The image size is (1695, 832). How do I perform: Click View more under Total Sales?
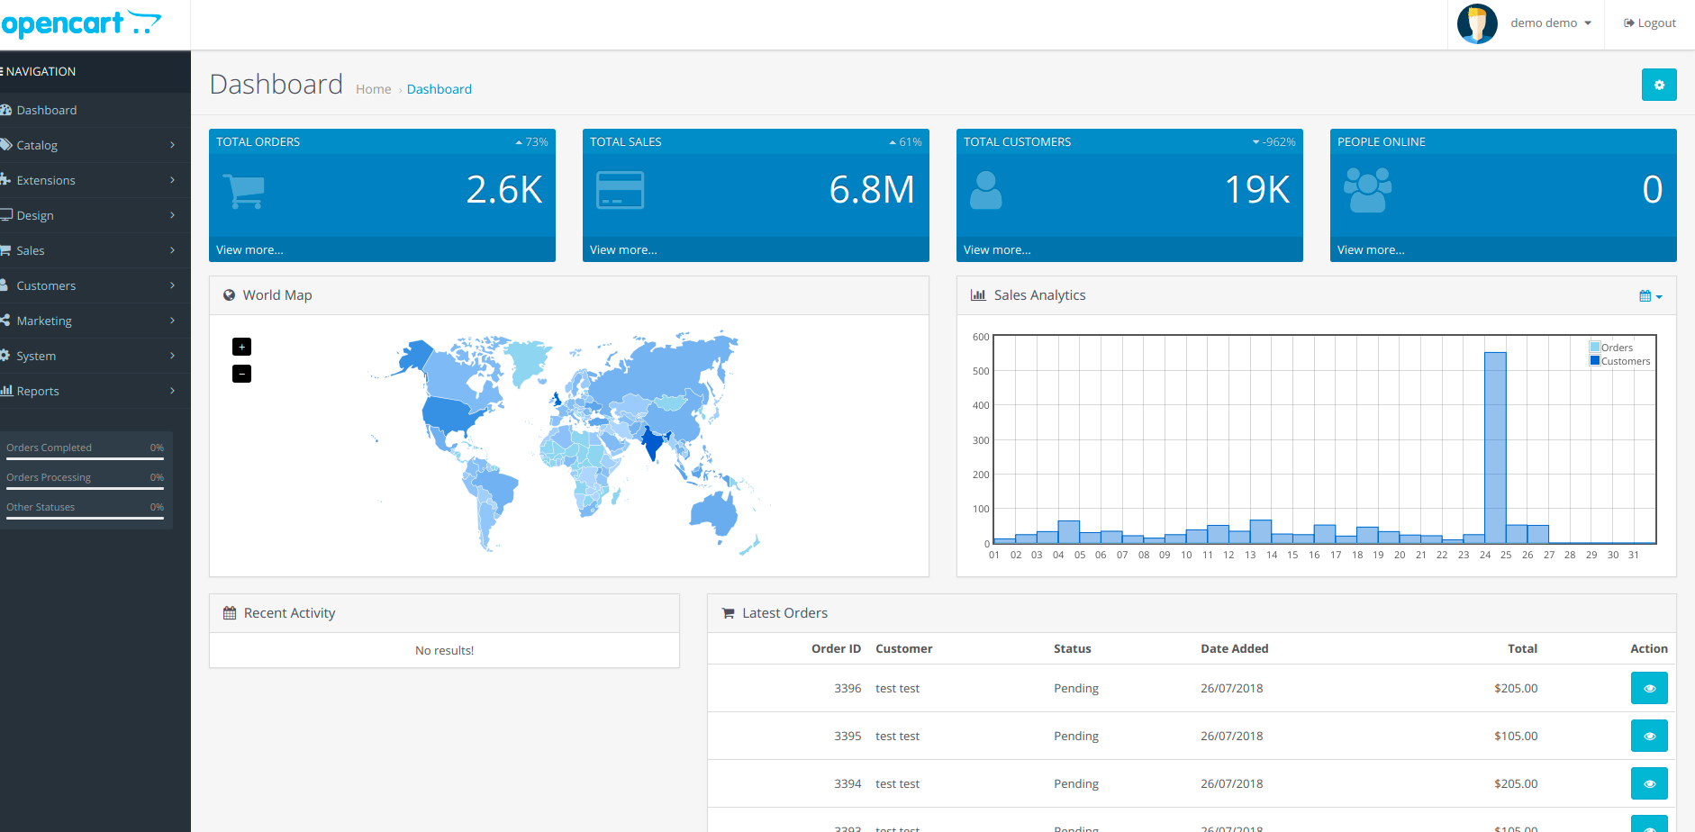pos(623,250)
